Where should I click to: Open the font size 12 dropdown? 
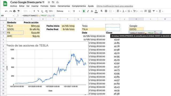76,11
